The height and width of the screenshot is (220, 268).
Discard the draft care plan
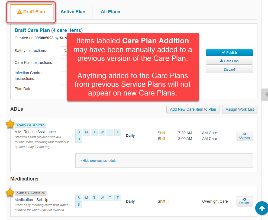pos(229,70)
